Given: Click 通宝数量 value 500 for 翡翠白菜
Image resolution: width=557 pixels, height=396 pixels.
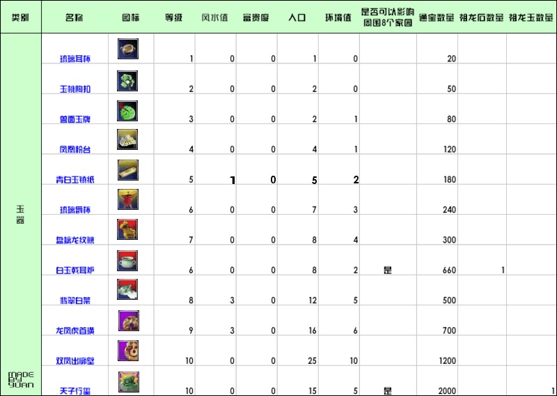Looking at the screenshot, I should point(449,300).
